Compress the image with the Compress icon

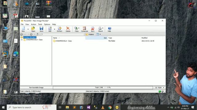[84, 29]
